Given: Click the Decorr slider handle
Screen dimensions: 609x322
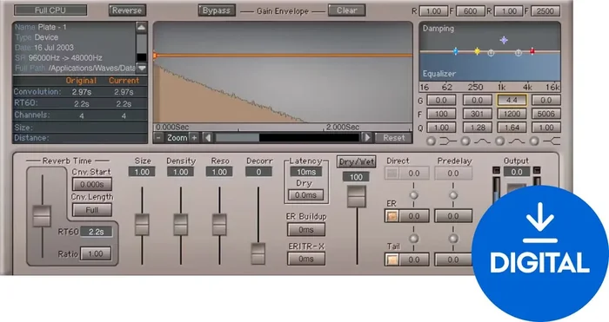Looking at the screenshot, I should [258, 253].
